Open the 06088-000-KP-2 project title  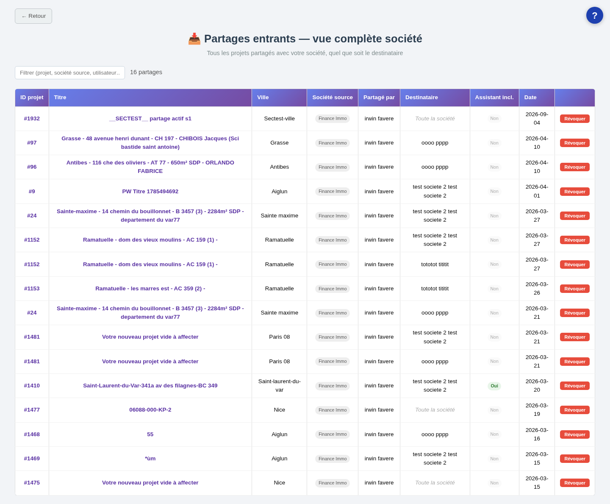[x=150, y=410]
